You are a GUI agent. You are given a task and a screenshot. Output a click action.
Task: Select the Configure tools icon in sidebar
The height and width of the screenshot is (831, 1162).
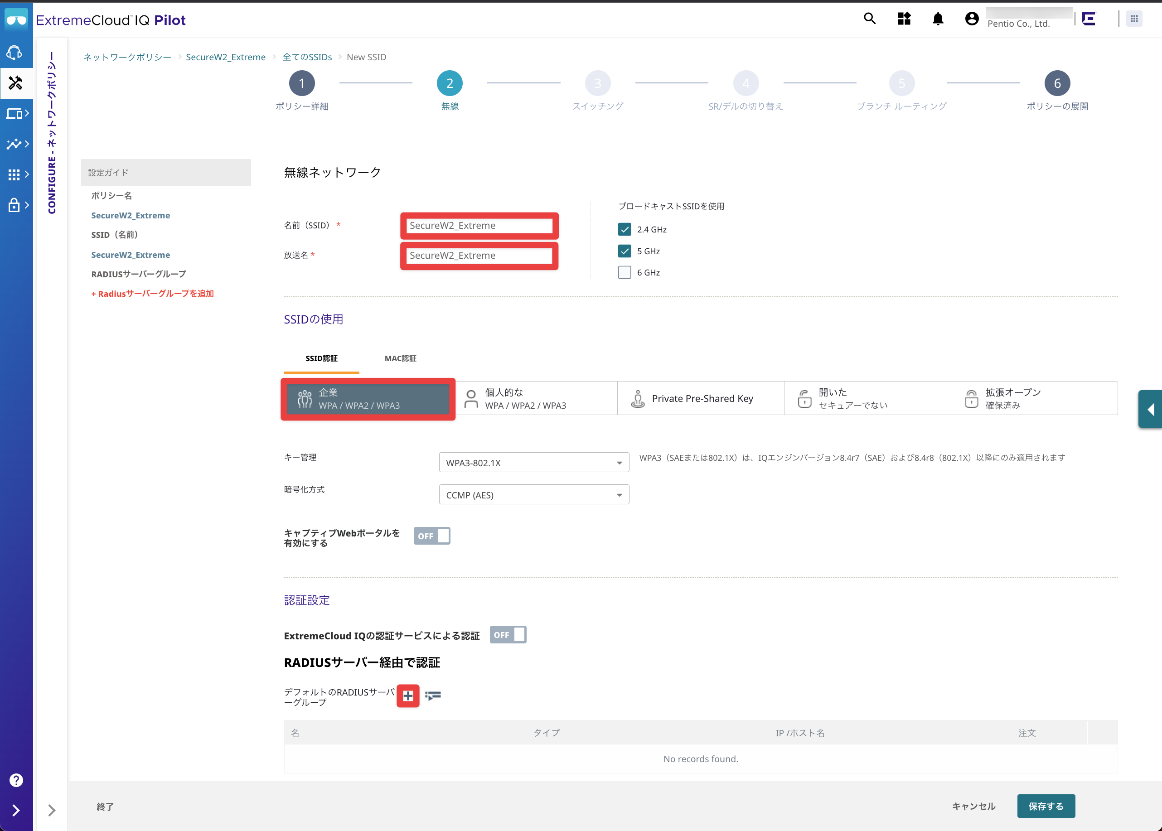pos(15,83)
